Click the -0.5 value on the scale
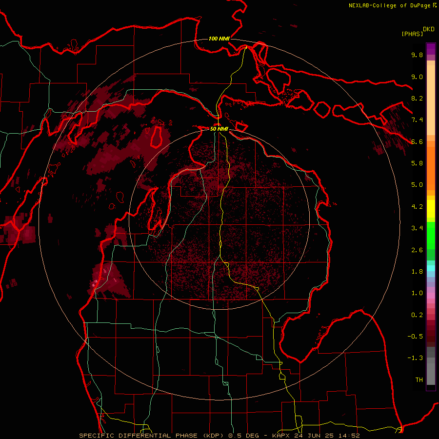The height and width of the screenshot is (439, 439). coord(415,337)
